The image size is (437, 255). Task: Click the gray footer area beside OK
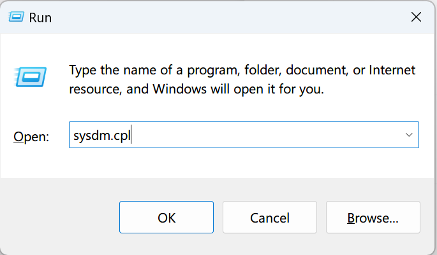pos(61,218)
